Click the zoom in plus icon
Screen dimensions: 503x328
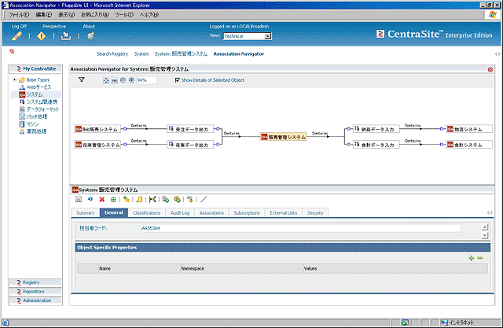pyautogui.click(x=131, y=79)
